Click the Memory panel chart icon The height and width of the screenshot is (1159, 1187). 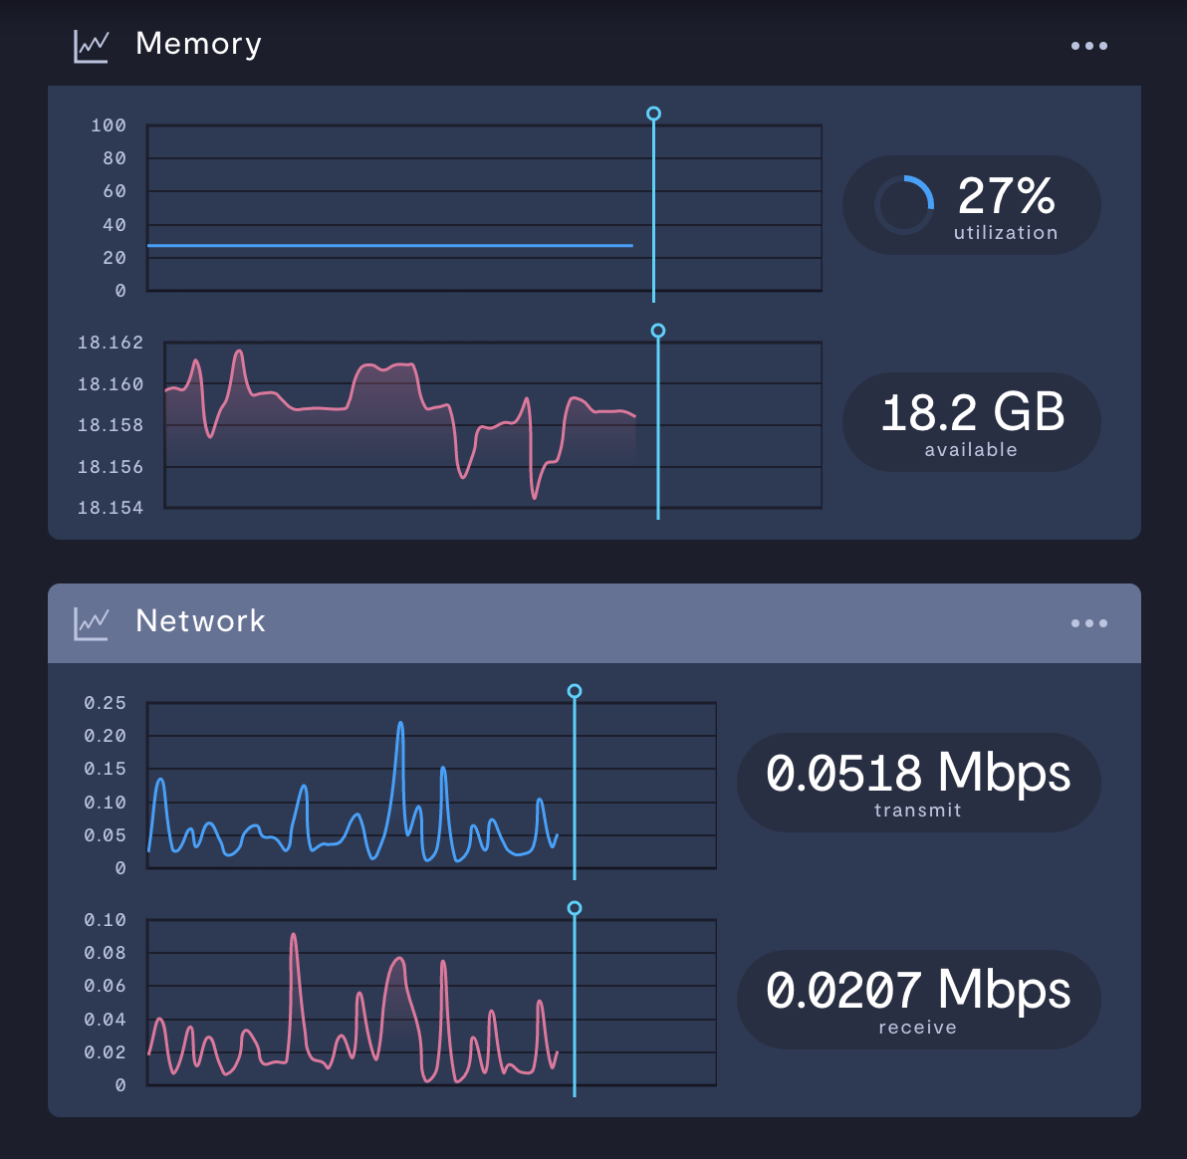coord(92,46)
